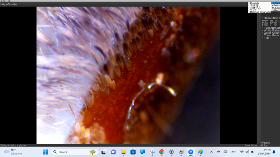This screenshot has width=280, height=157.
Task: Open the highlighted Language menu item
Action: pyautogui.click(x=276, y=3)
